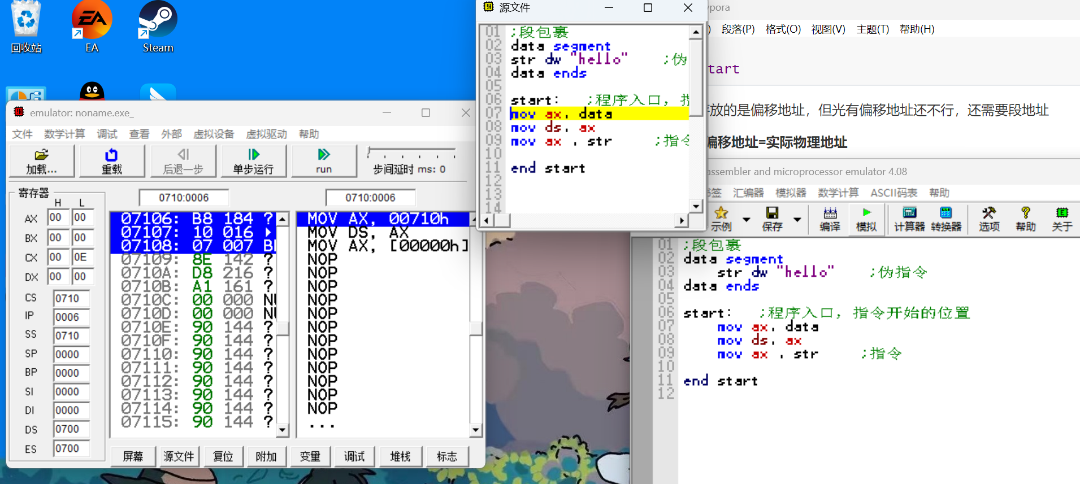Adjust the 步间延时 step delay slider
Image resolution: width=1080 pixels, height=484 pixels.
pos(370,152)
